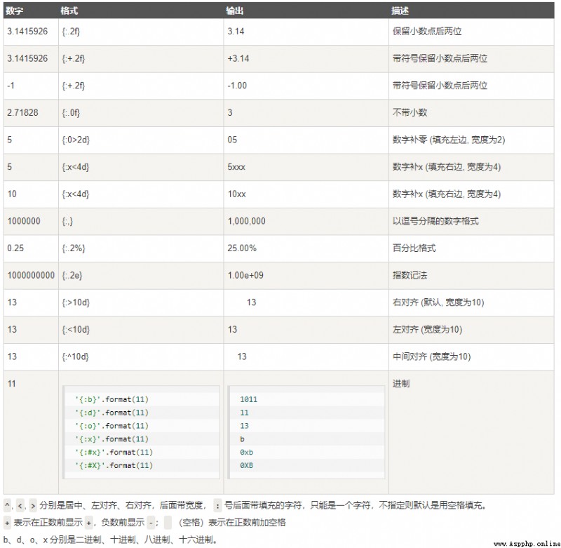Click the ^ inline code marker
This screenshot has height=548, width=561.
click(x=7, y=506)
